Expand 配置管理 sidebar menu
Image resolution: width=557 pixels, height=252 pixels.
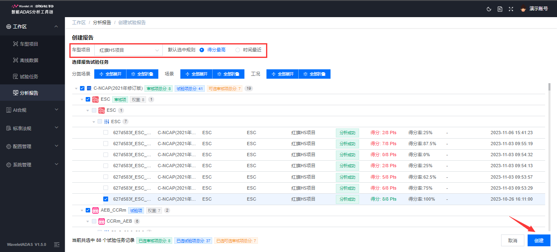32,146
